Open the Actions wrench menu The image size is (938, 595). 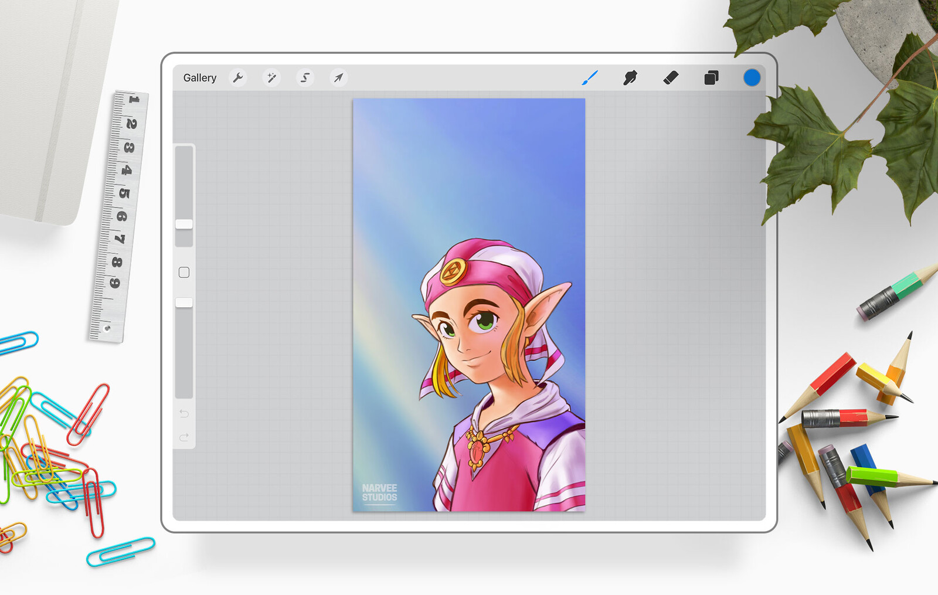(x=238, y=77)
